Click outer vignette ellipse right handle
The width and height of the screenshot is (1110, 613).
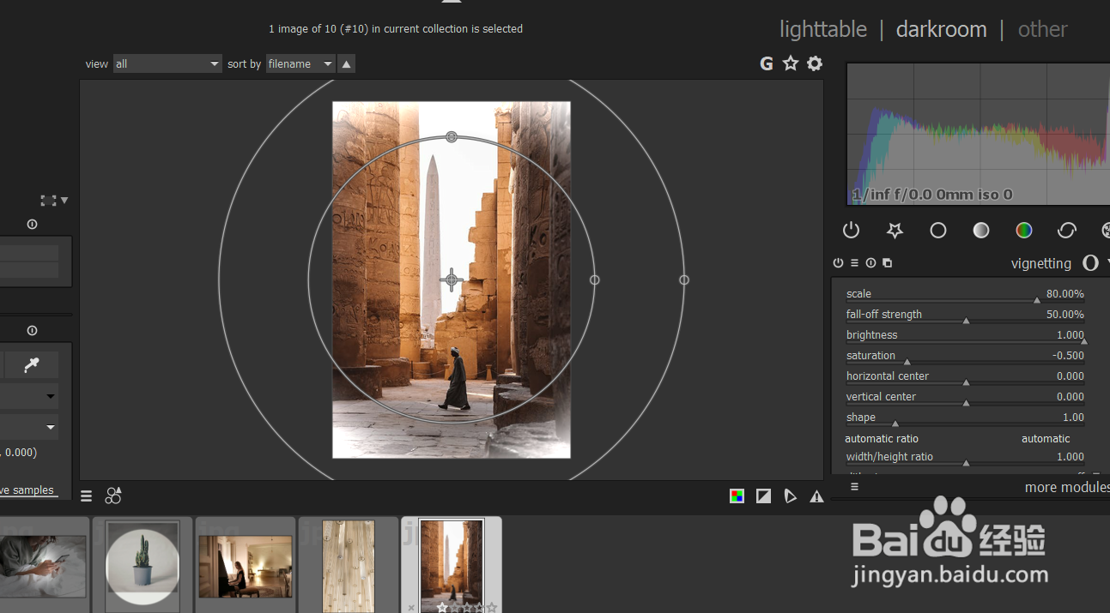684,279
